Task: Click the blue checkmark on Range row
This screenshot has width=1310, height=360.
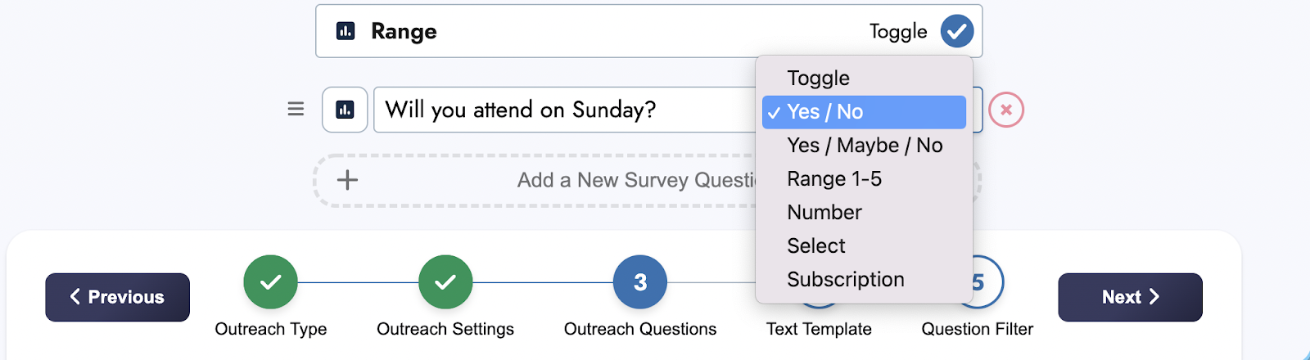Action: click(x=956, y=31)
